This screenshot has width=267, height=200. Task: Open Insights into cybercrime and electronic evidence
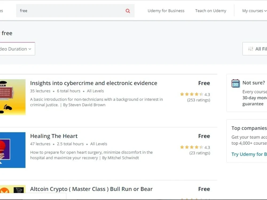tap(94, 83)
